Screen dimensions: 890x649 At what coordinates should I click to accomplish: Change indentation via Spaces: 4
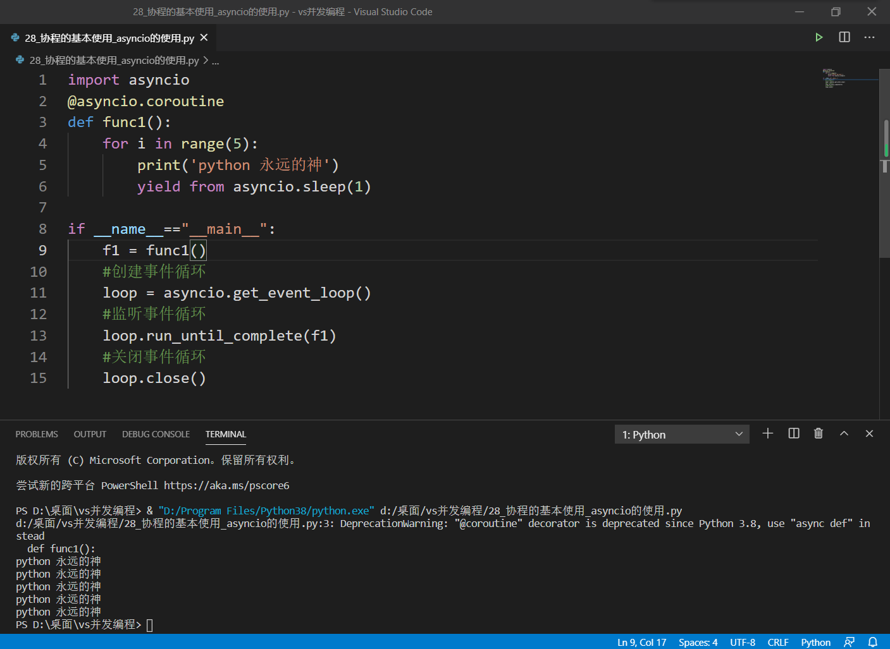[x=698, y=642]
